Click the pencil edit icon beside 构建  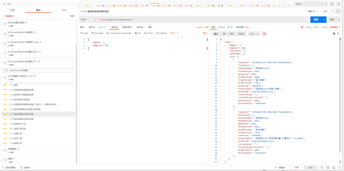(x=332, y=11)
